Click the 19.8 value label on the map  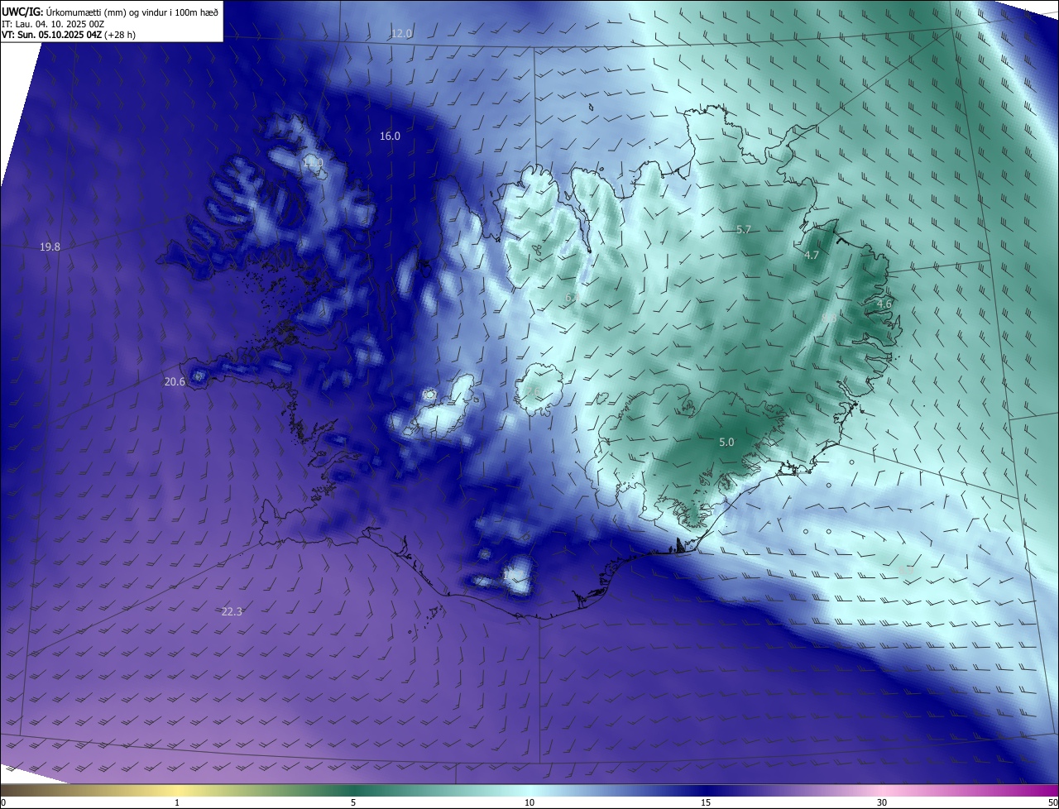click(x=50, y=247)
